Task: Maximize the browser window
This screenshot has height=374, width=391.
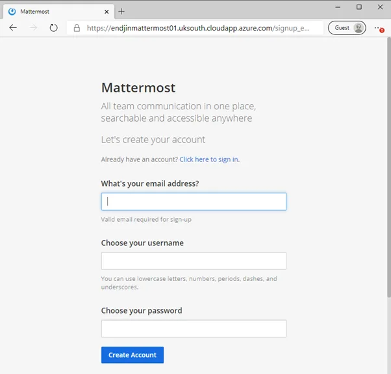Action: tap(359, 7)
